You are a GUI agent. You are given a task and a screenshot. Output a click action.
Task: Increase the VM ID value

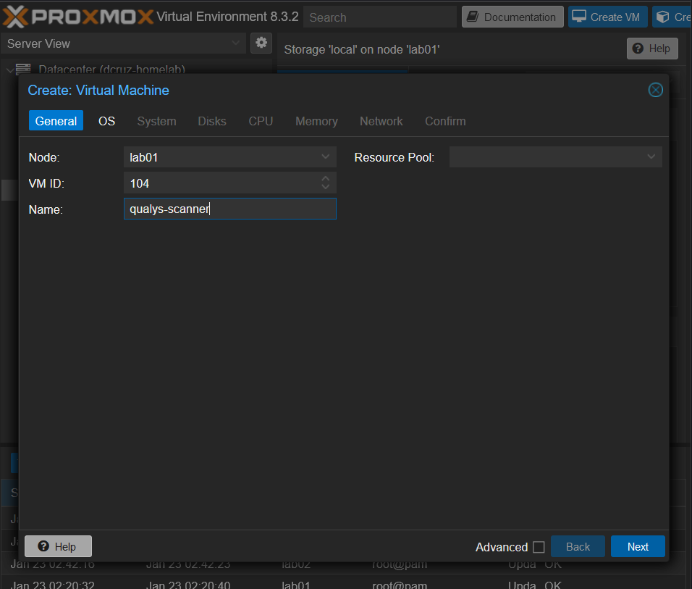325,178
